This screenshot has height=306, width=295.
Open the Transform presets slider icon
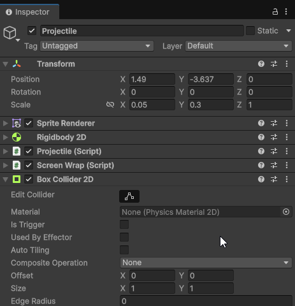point(274,64)
